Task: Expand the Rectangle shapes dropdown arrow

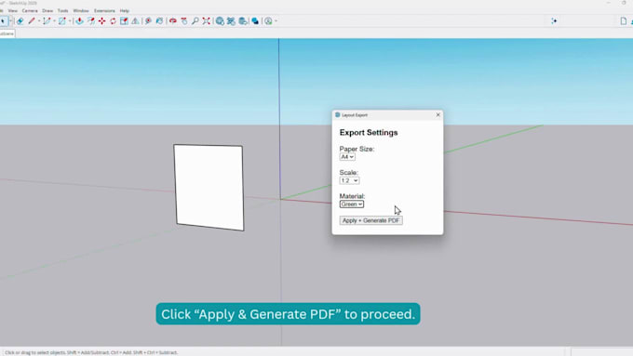Action: [70, 21]
